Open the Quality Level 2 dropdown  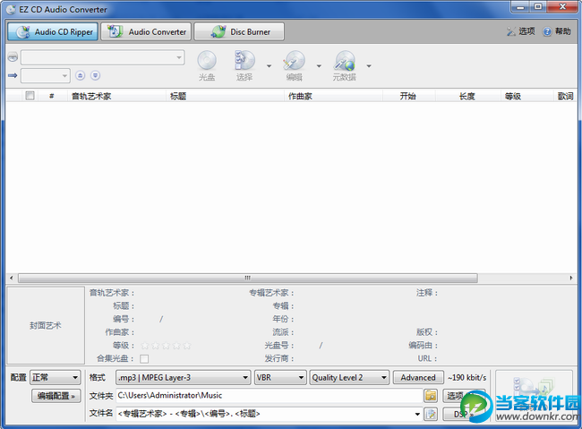(x=349, y=377)
